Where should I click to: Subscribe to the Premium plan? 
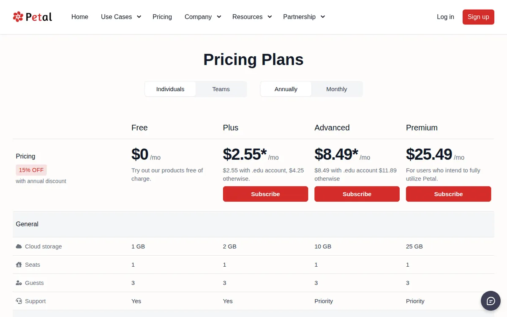[448, 194]
